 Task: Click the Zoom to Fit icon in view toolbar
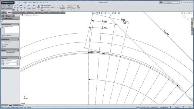(x=92, y=13)
